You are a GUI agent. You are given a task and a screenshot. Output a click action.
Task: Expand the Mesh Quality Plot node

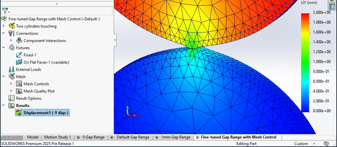click(x=11, y=91)
